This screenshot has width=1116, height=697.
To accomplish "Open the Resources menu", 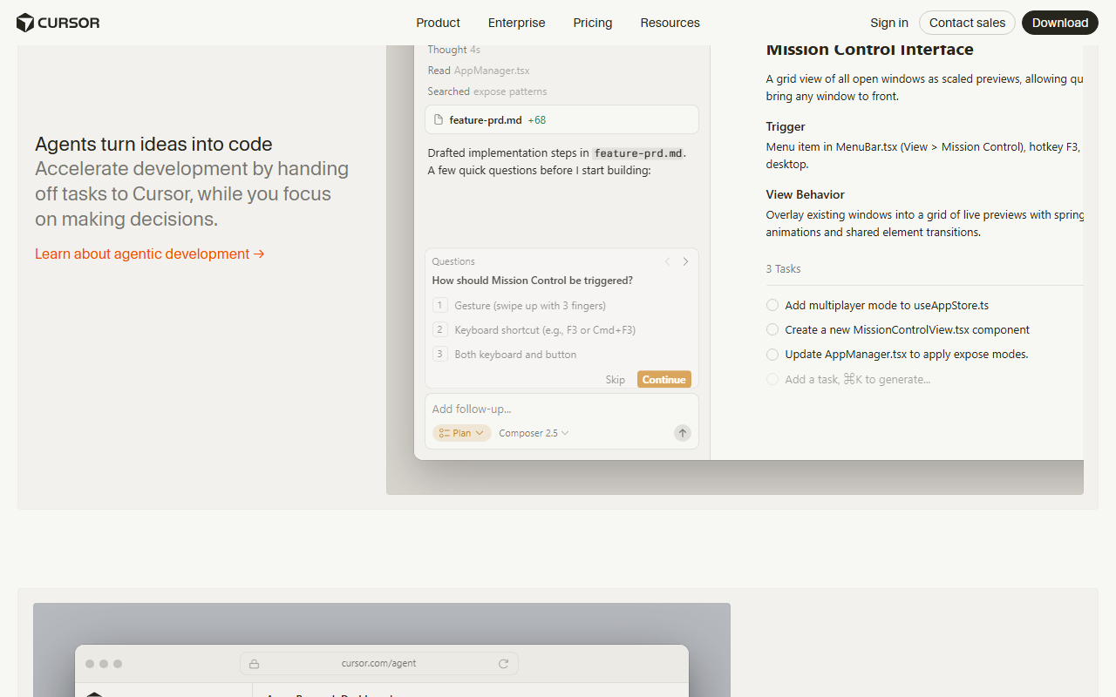I will click(x=670, y=23).
